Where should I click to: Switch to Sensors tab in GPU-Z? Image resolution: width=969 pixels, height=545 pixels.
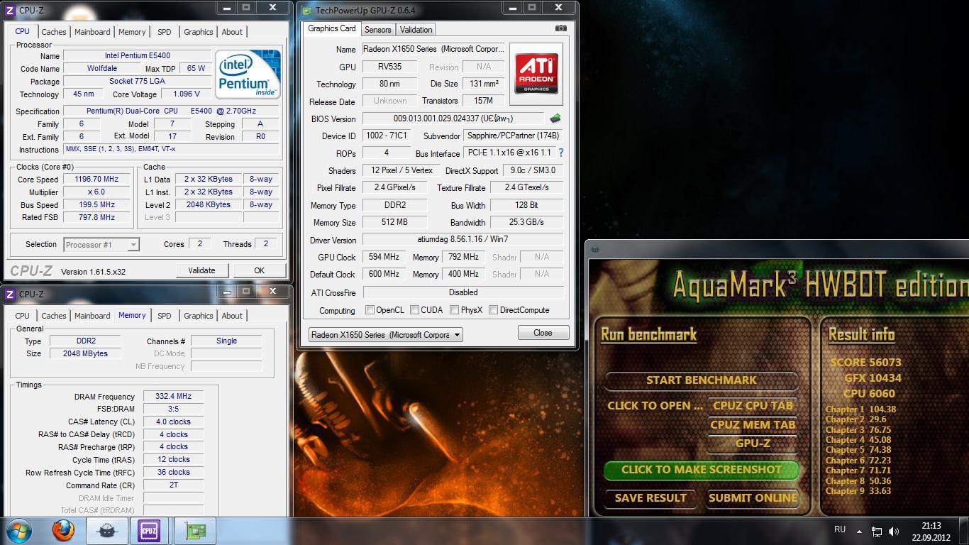[377, 30]
